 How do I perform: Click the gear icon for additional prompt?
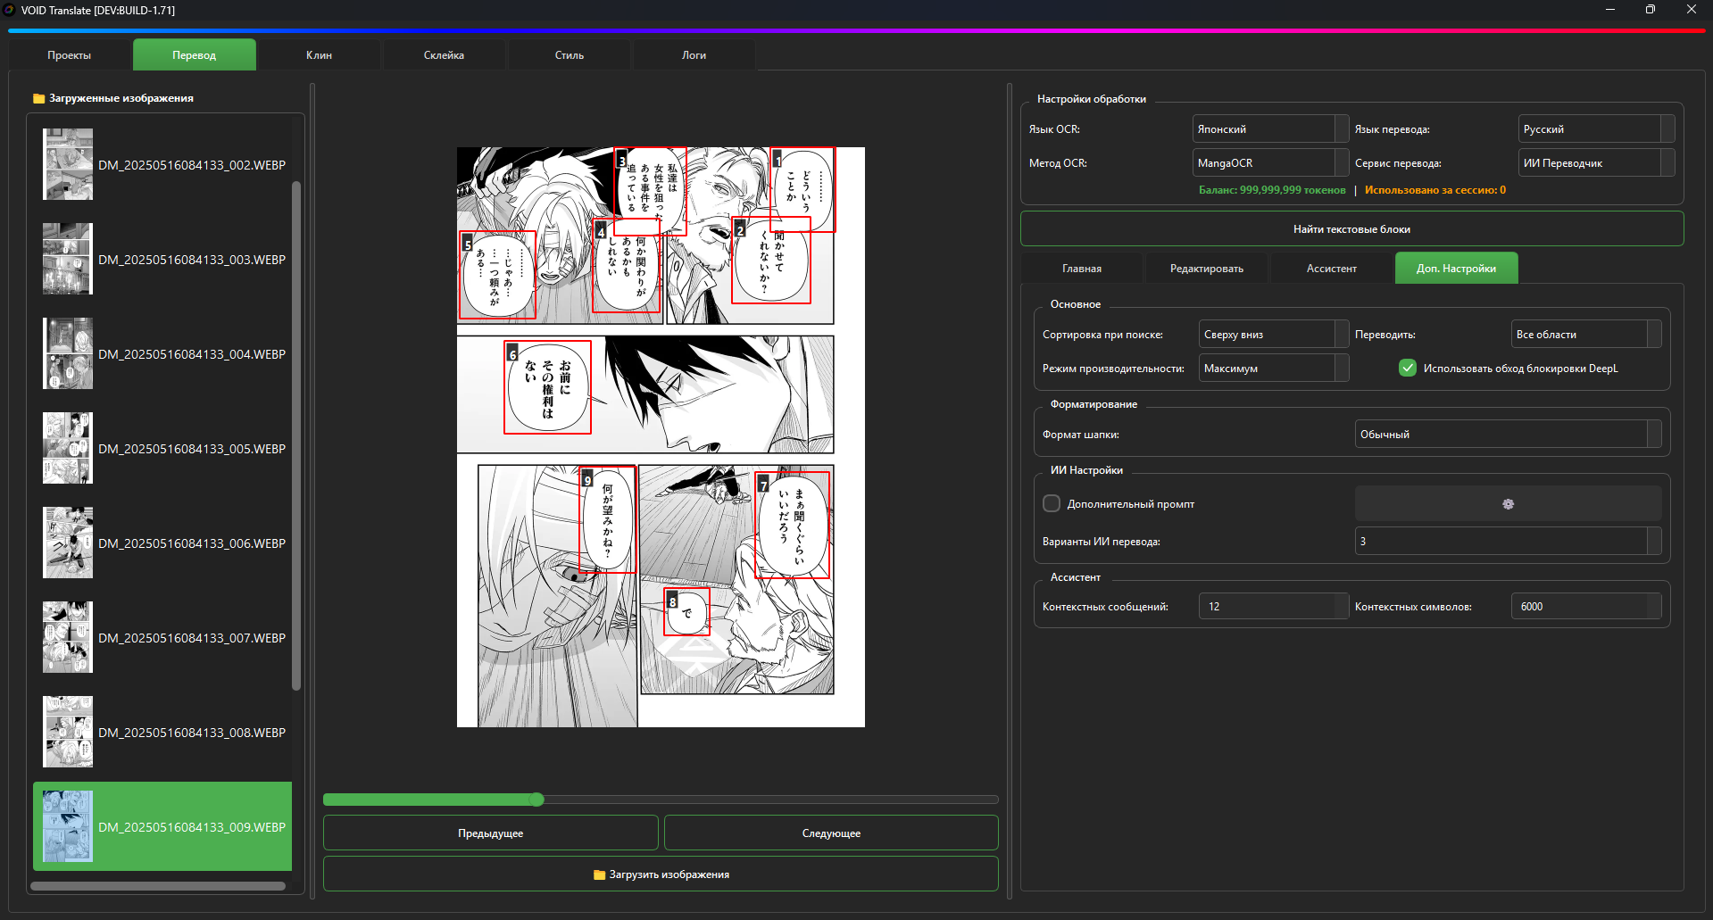pyautogui.click(x=1508, y=504)
